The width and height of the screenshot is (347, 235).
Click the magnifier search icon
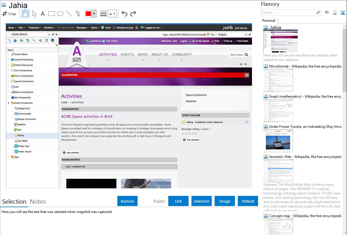click(318, 12)
